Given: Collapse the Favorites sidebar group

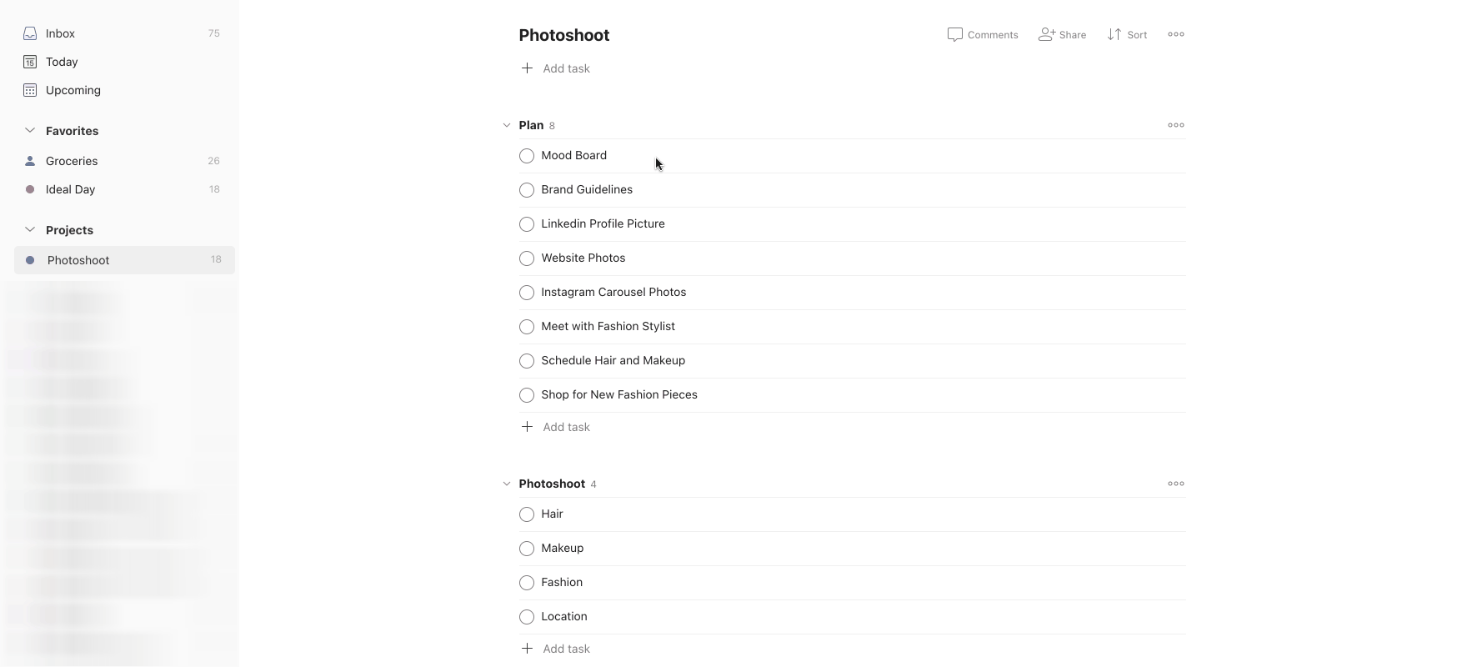Looking at the screenshot, I should 30,131.
